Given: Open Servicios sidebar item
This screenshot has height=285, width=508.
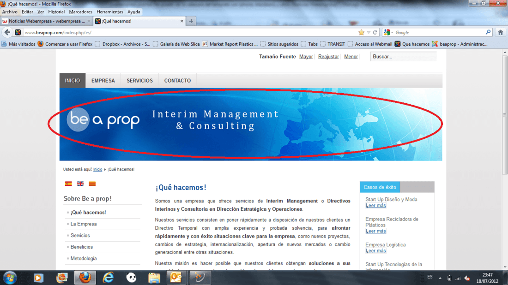Looking at the screenshot, I should 80,236.
